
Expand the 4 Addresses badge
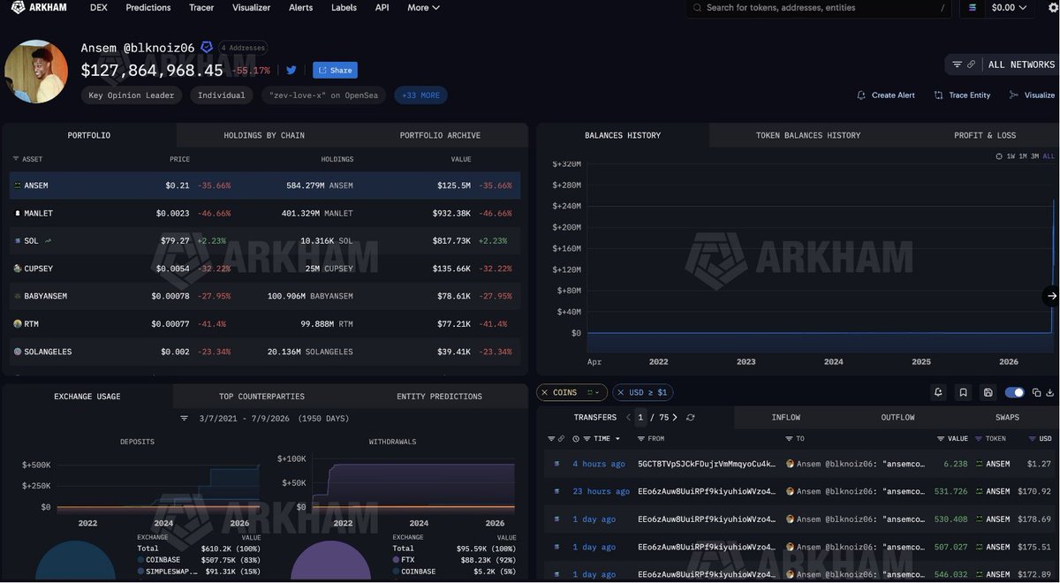[242, 48]
